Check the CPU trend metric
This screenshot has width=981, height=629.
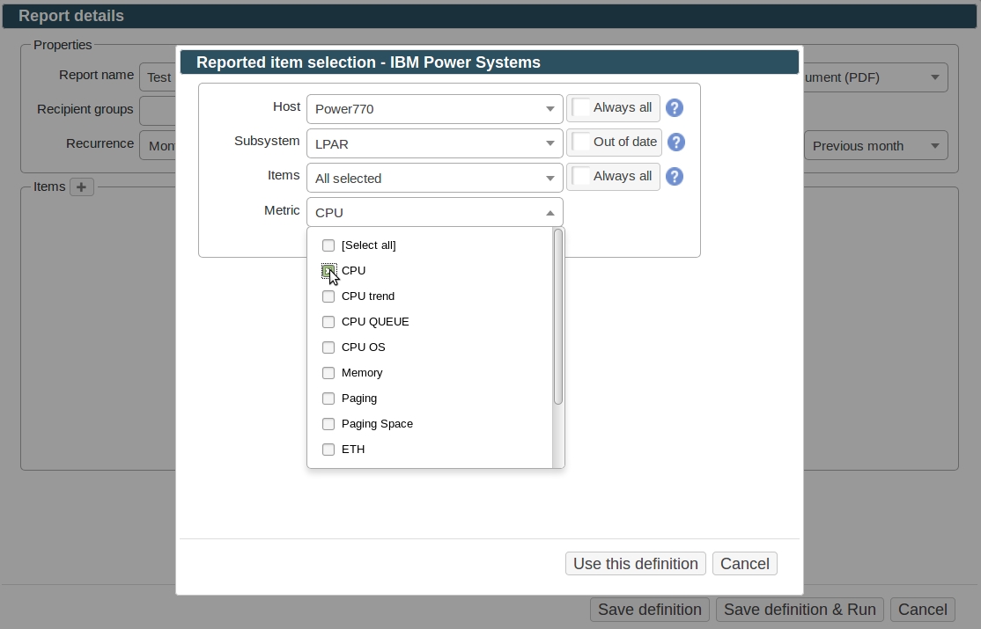(328, 296)
